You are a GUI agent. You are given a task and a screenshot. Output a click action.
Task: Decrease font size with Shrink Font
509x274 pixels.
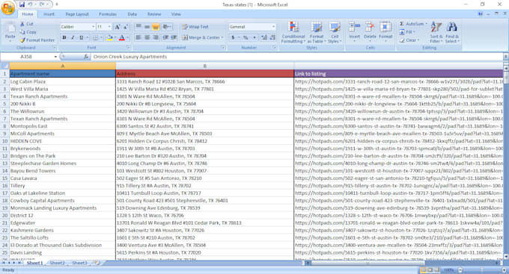(126, 27)
